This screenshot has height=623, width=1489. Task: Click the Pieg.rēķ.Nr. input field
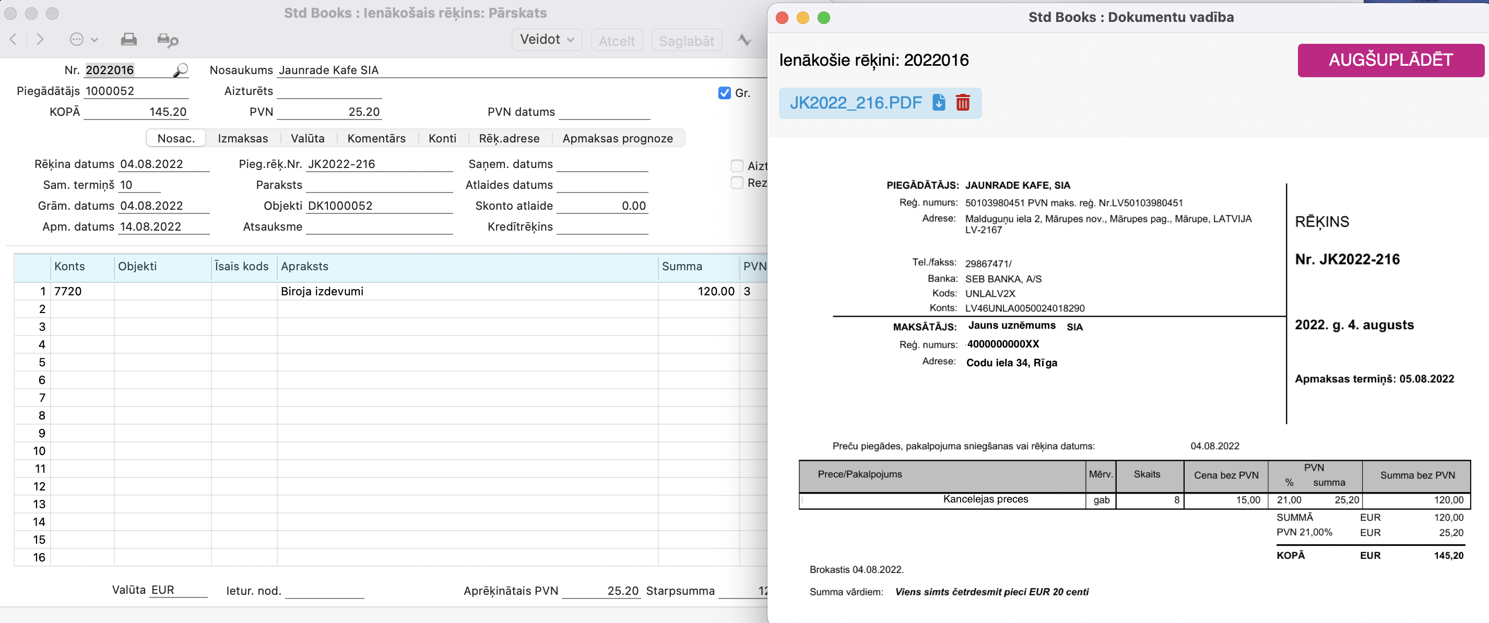[x=379, y=164]
